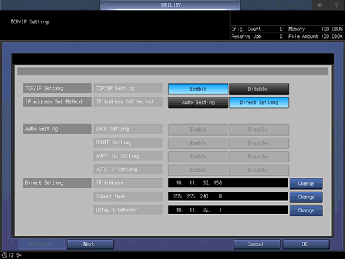Open help with the question mark icon
Screen dimensions: 345x259
click(x=336, y=5)
